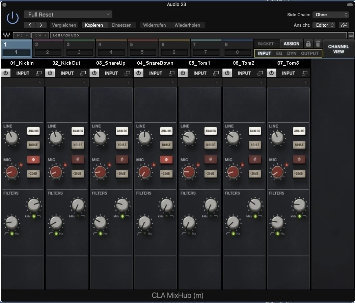
Task: Open the Side Chain Ohne dropdown
Action: pyautogui.click(x=331, y=15)
